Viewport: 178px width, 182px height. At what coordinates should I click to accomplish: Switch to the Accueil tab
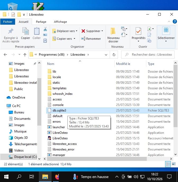coord(24,22)
